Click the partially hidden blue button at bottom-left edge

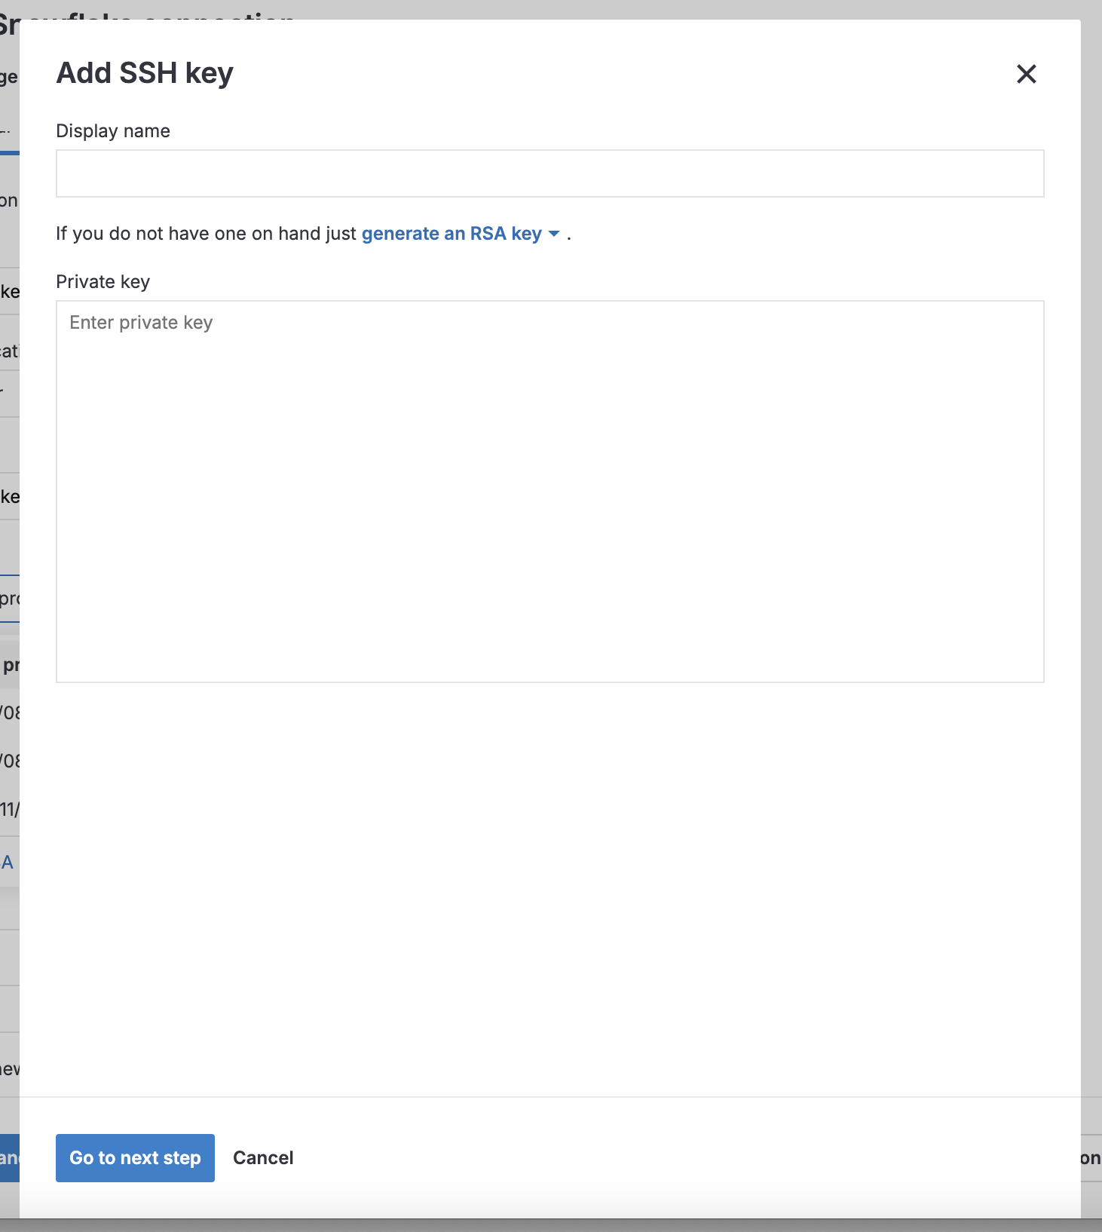coord(9,1157)
